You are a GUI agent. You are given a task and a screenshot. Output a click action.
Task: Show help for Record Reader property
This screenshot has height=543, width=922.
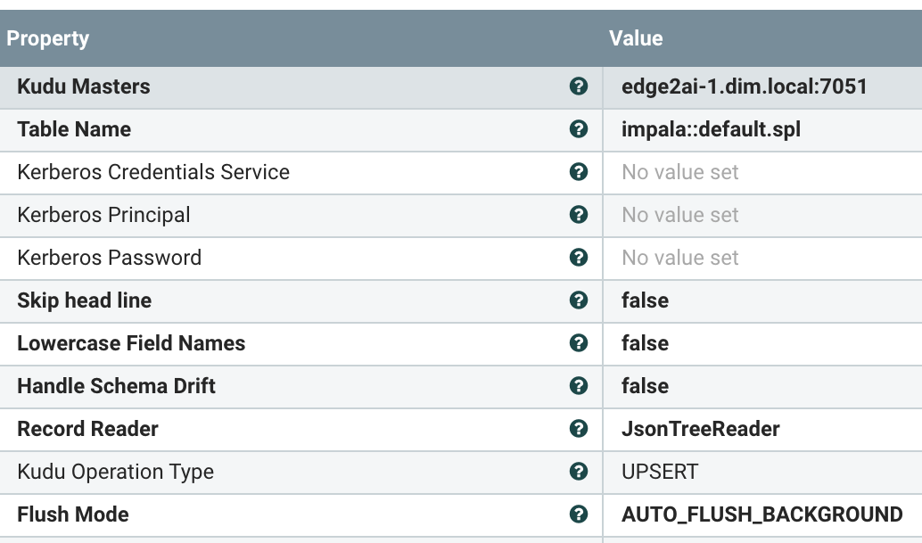579,429
